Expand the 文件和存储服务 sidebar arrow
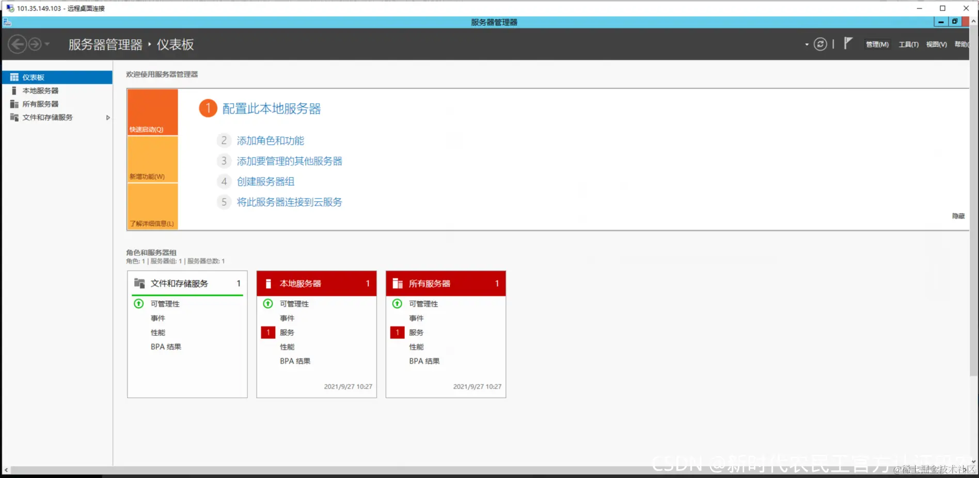 (108, 118)
